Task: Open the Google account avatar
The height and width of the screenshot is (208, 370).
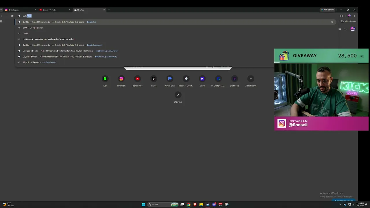Action: click(353, 29)
